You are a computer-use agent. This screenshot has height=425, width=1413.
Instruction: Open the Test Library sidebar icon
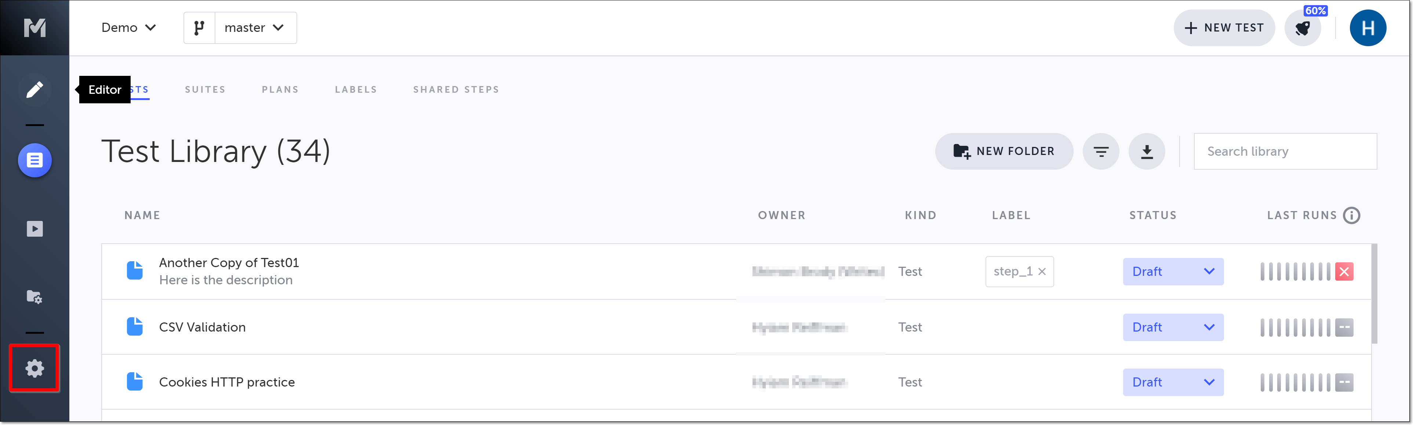click(x=34, y=160)
